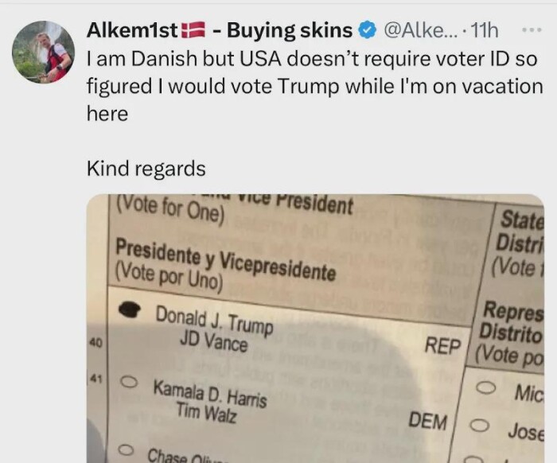The image size is (557, 463).
Task: Click the Kind regards text
Action: click(x=146, y=169)
